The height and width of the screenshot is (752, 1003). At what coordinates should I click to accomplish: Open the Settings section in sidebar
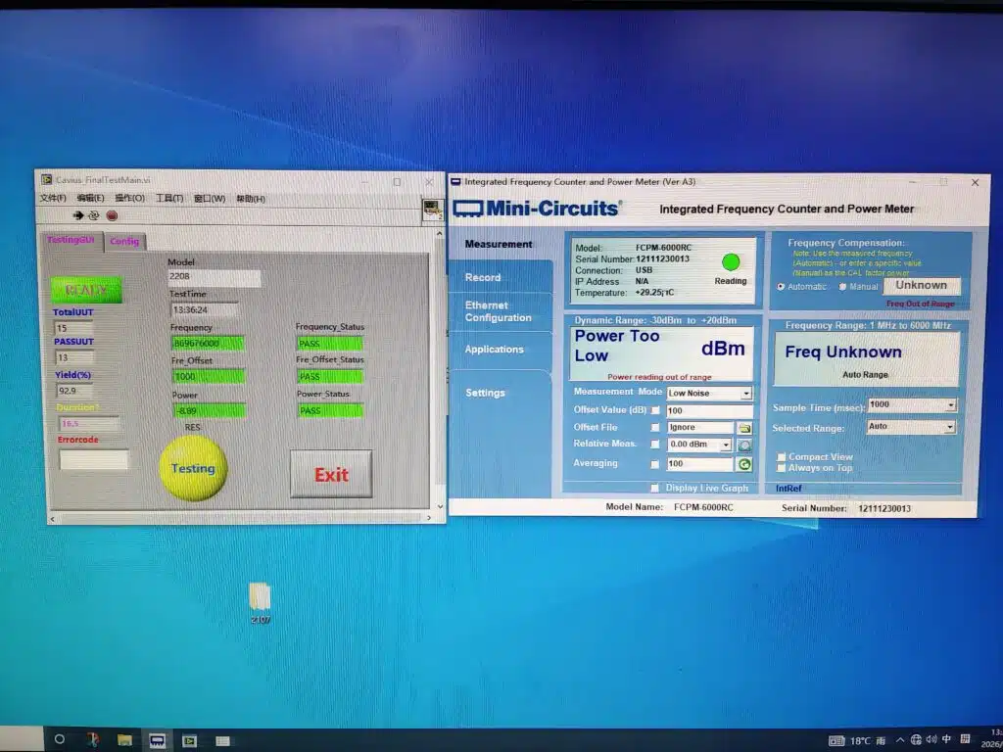point(485,393)
